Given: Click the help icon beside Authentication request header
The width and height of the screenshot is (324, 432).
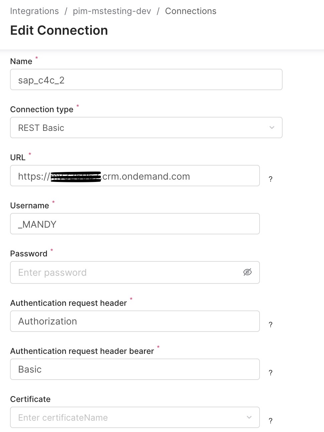Looking at the screenshot, I should [x=270, y=324].
